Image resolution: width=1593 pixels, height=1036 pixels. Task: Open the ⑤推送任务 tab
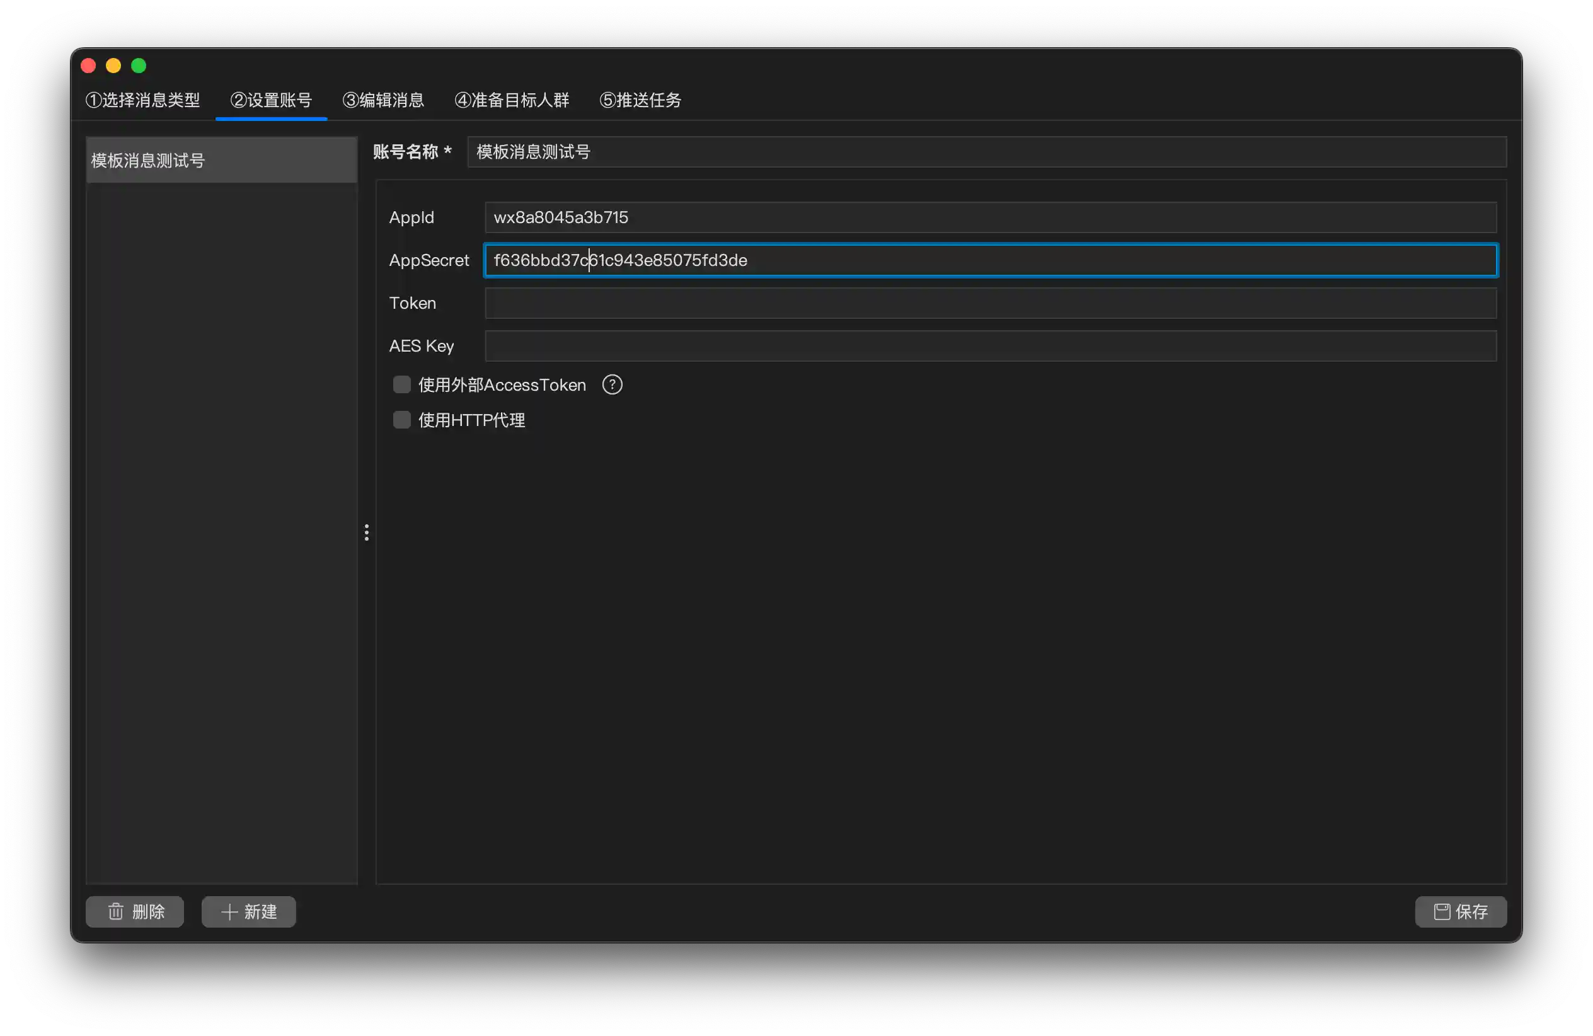(x=640, y=100)
